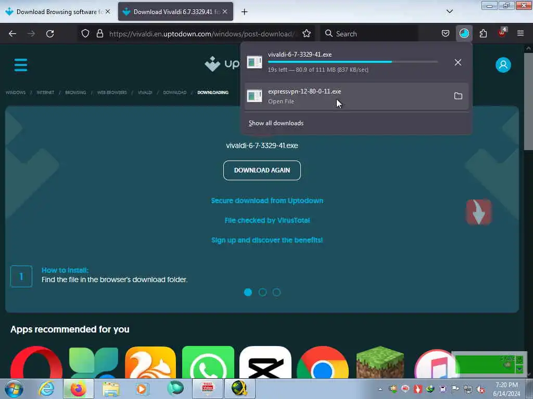The width and height of the screenshot is (533, 399).
Task: Click the Fast Video Downloader taskbar icon
Action: 207,389
